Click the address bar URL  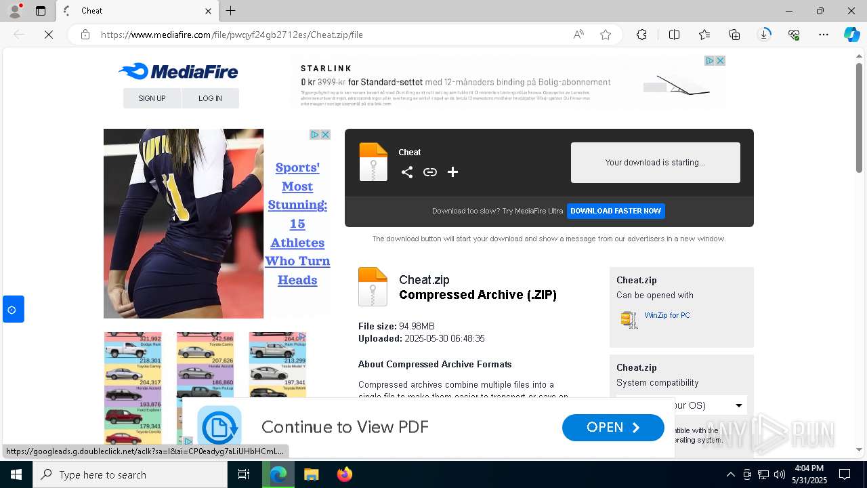pyautogui.click(x=232, y=35)
